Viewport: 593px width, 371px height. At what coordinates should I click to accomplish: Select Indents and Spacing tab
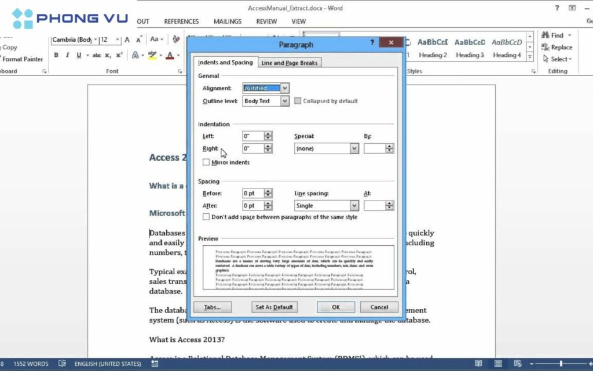tap(225, 63)
